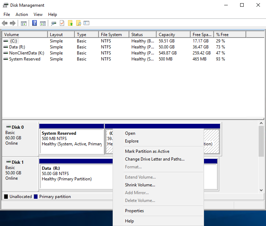266x226 pixels.
Task: Click the 259.42 GB free space cell
Action: coord(202,53)
